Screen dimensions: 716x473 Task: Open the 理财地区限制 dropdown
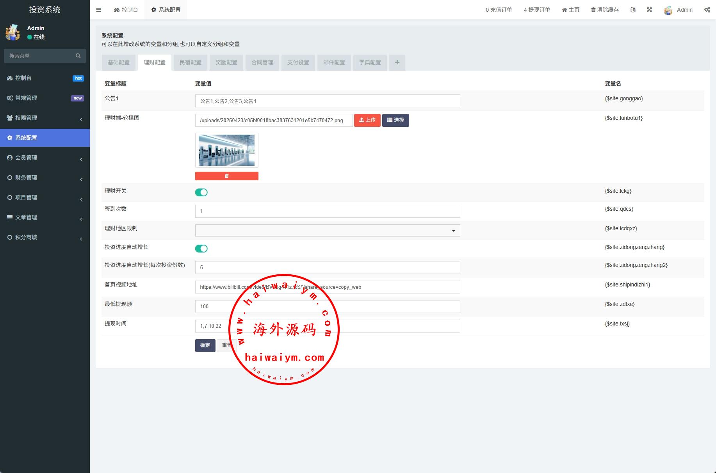[x=327, y=231]
